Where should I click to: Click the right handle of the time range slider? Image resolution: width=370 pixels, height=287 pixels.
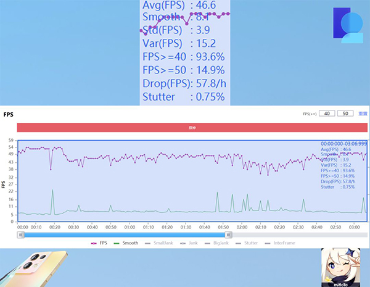[x=229, y=235]
